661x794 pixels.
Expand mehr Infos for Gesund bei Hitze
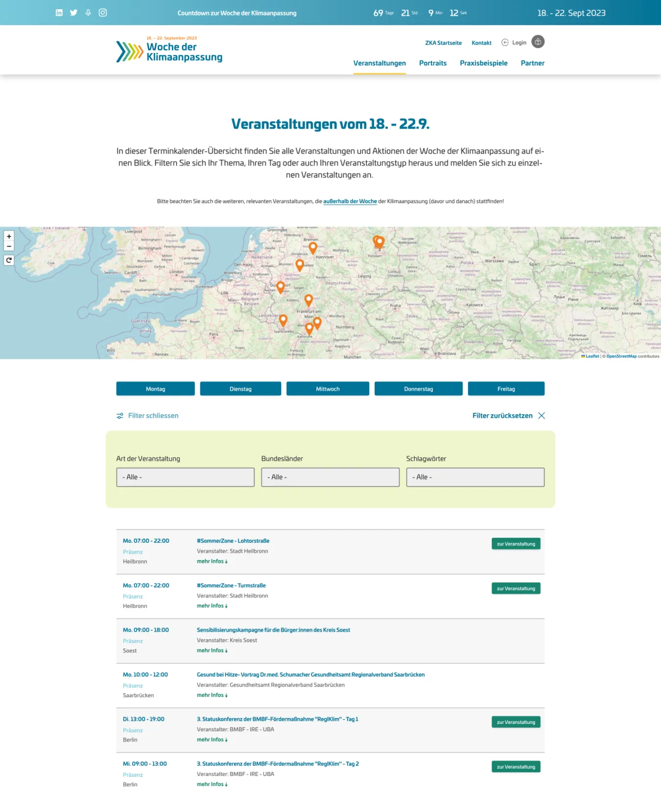(212, 695)
